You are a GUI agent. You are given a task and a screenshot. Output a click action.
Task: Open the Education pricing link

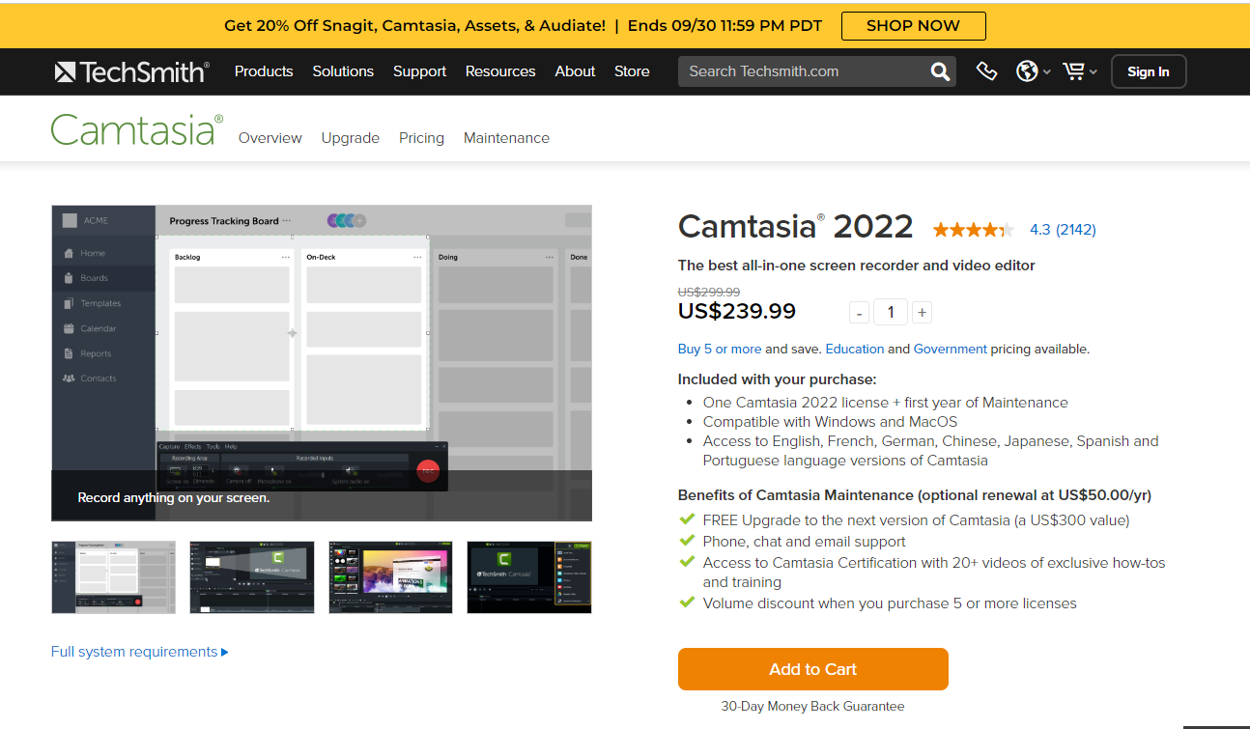pyautogui.click(x=855, y=350)
